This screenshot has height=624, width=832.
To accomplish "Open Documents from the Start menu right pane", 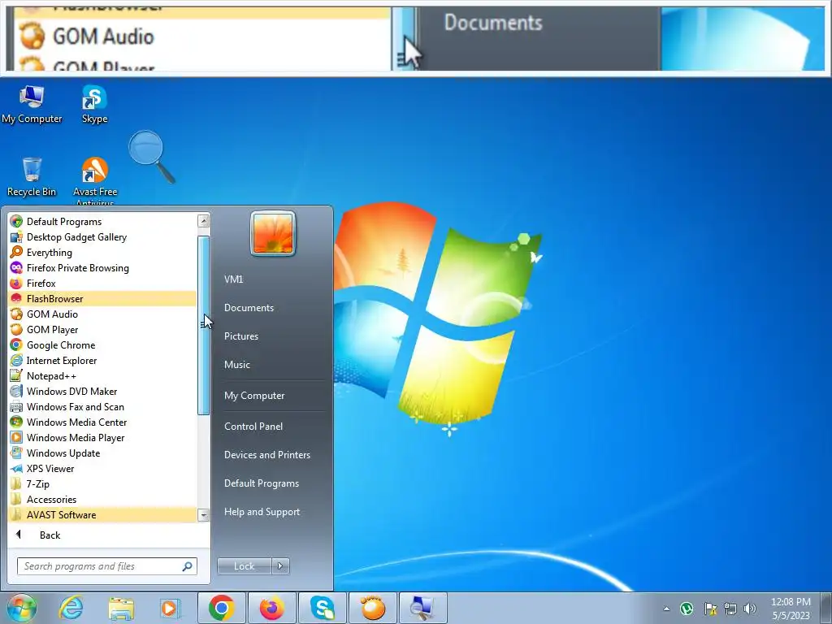I will pos(249,308).
